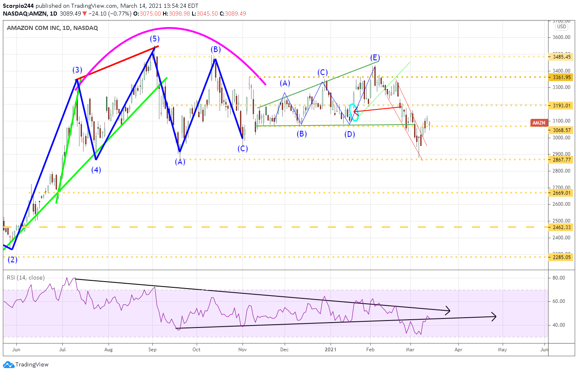Select the 2021 label on the time axis
The height and width of the screenshot is (373, 578).
[331, 350]
